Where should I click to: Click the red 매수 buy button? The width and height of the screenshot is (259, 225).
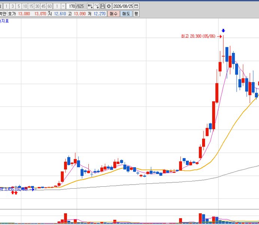pyautogui.click(x=113, y=13)
